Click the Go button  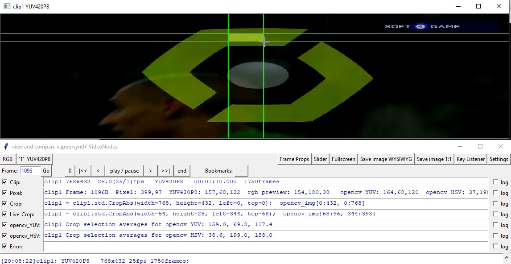pos(46,171)
